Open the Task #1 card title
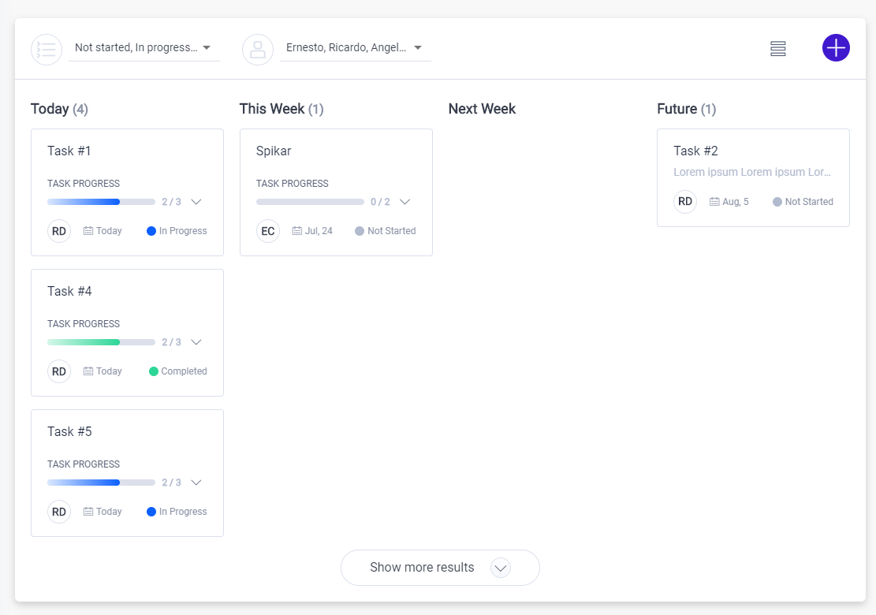This screenshot has height=615, width=876. tap(69, 151)
